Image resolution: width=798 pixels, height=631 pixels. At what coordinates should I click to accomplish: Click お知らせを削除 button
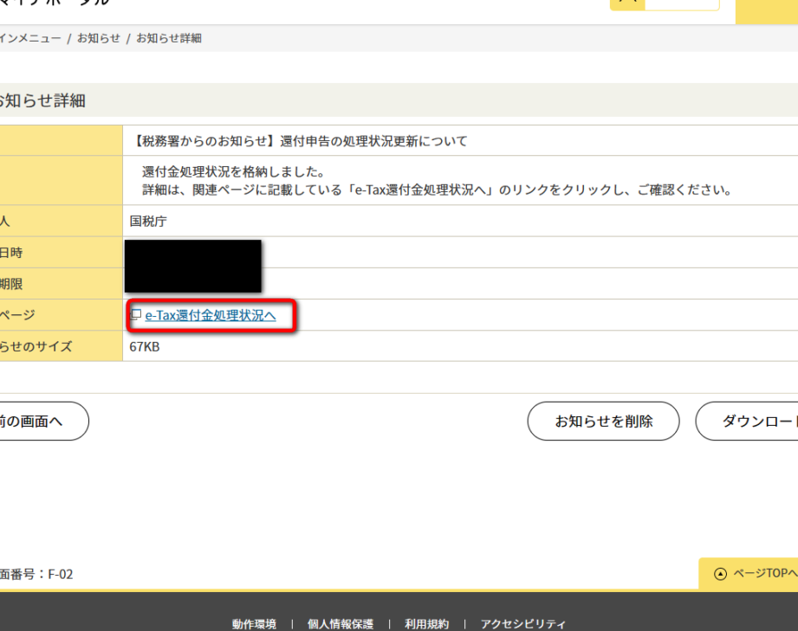pos(604,421)
